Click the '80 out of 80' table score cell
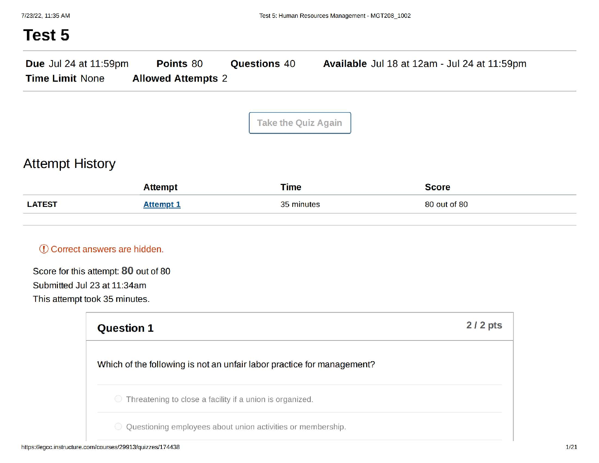This screenshot has height=463, width=599. [x=446, y=204]
